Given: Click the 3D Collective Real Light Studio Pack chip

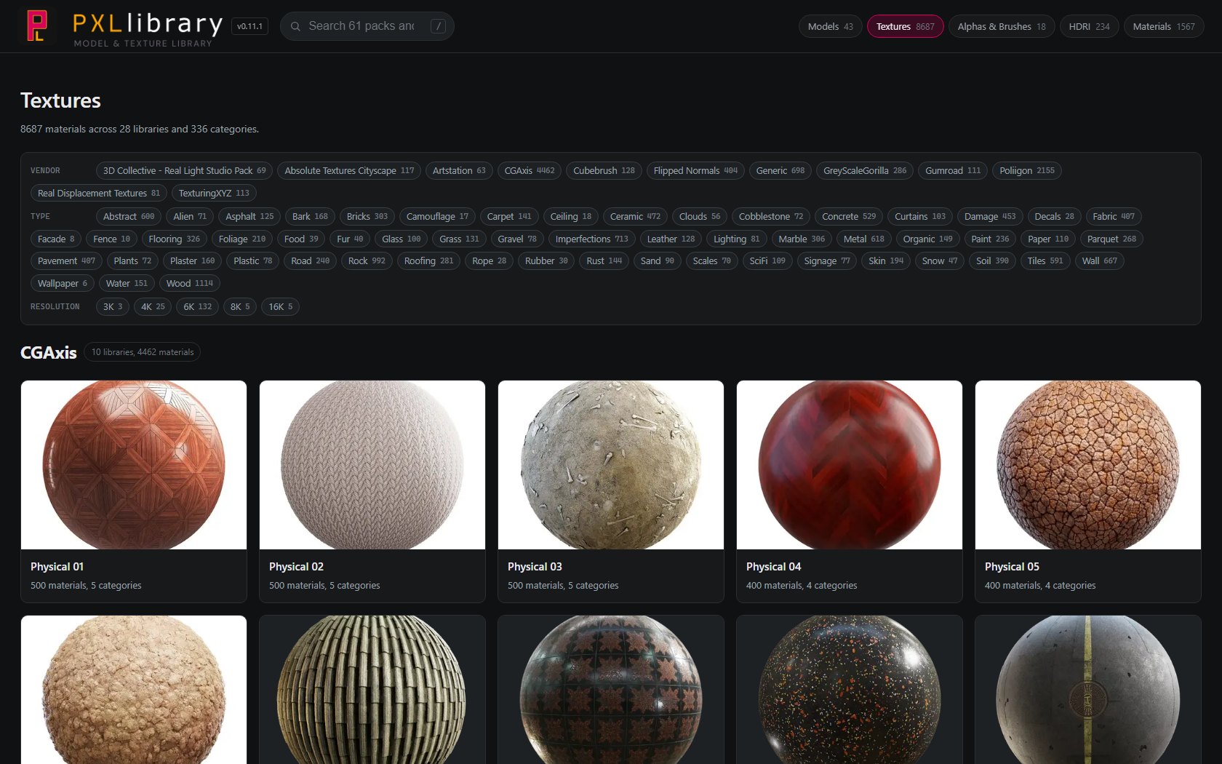Looking at the screenshot, I should (x=185, y=171).
